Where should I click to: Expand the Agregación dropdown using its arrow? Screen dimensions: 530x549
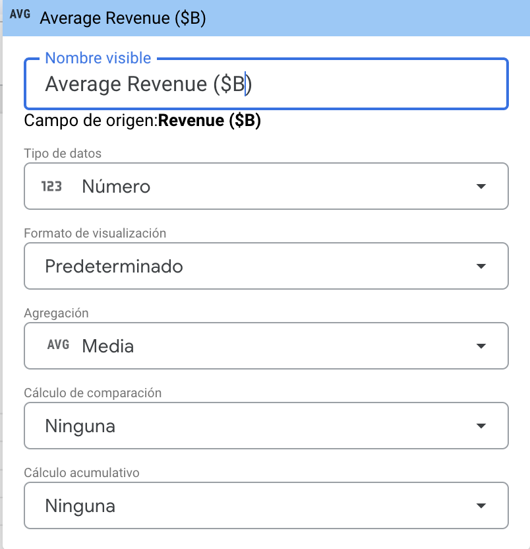[481, 346]
